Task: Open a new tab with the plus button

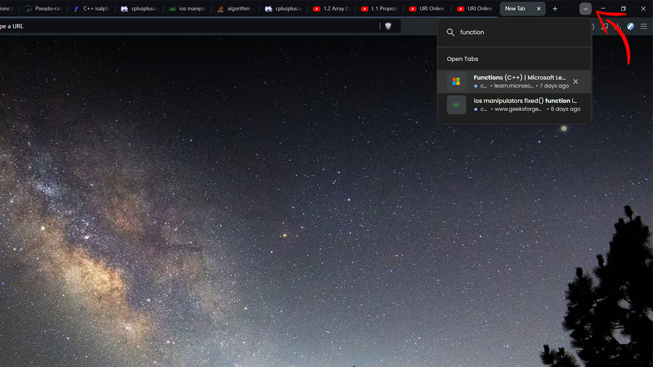Action: (555, 9)
